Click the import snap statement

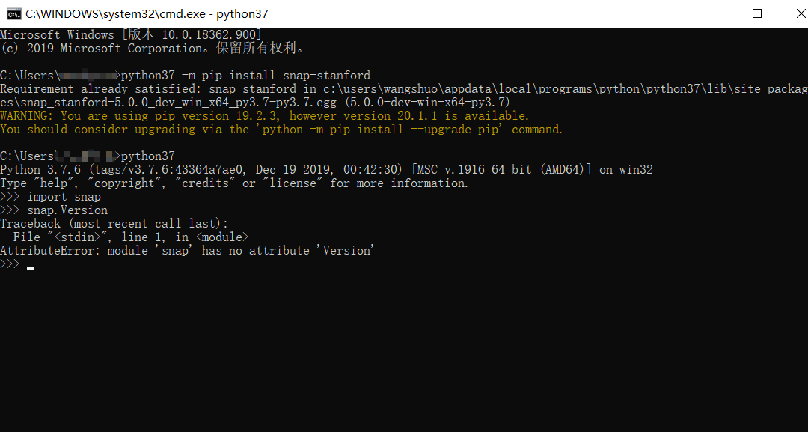pyautogui.click(x=60, y=196)
